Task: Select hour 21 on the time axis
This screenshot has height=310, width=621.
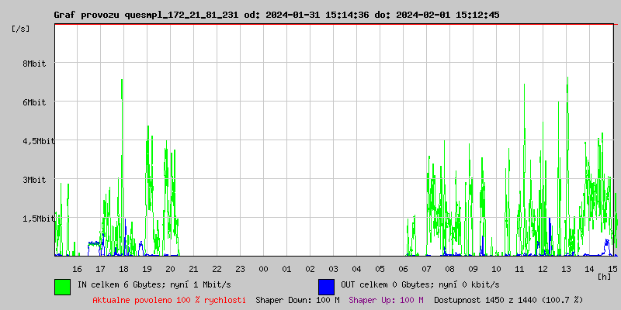Action: click(193, 268)
